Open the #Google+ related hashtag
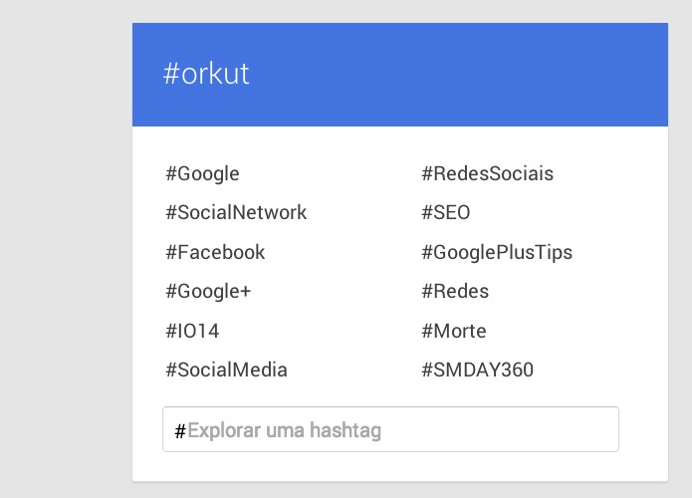 (x=208, y=292)
